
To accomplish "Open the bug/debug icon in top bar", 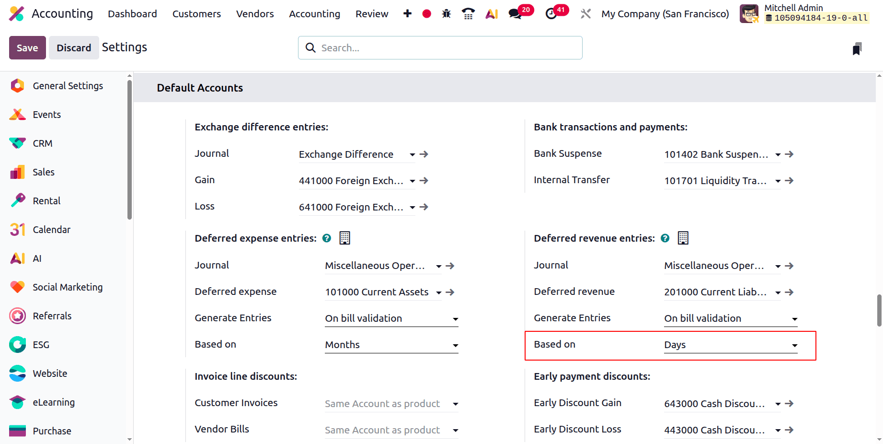I will click(446, 14).
